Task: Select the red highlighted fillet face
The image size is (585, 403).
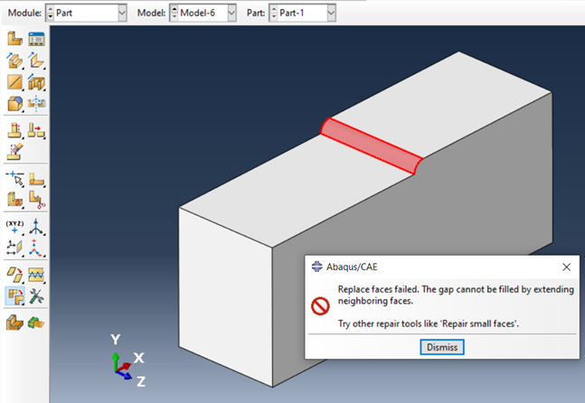Action: point(372,146)
